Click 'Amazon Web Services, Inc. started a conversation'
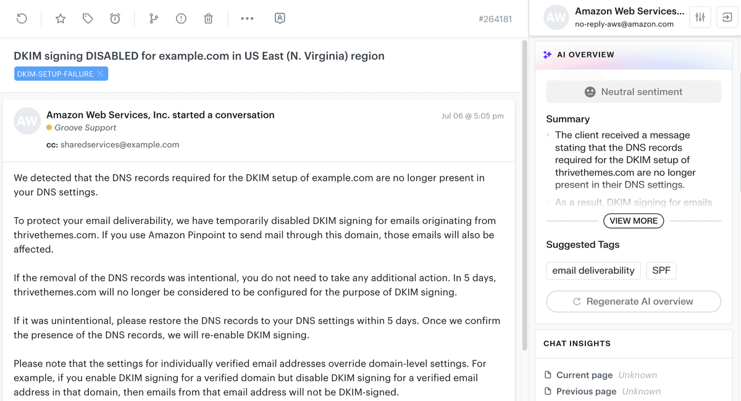 [x=161, y=115]
